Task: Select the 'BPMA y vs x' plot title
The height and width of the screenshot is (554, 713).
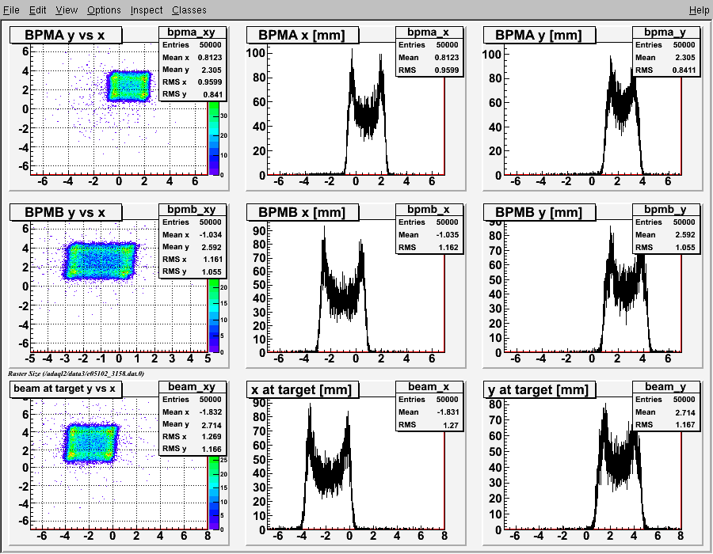Action: click(66, 35)
